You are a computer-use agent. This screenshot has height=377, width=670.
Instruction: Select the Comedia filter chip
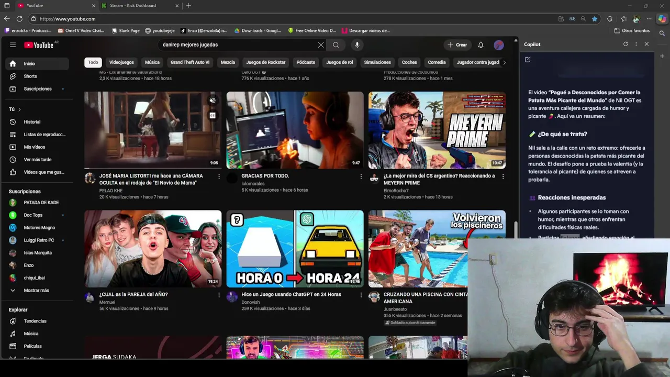pyautogui.click(x=437, y=62)
